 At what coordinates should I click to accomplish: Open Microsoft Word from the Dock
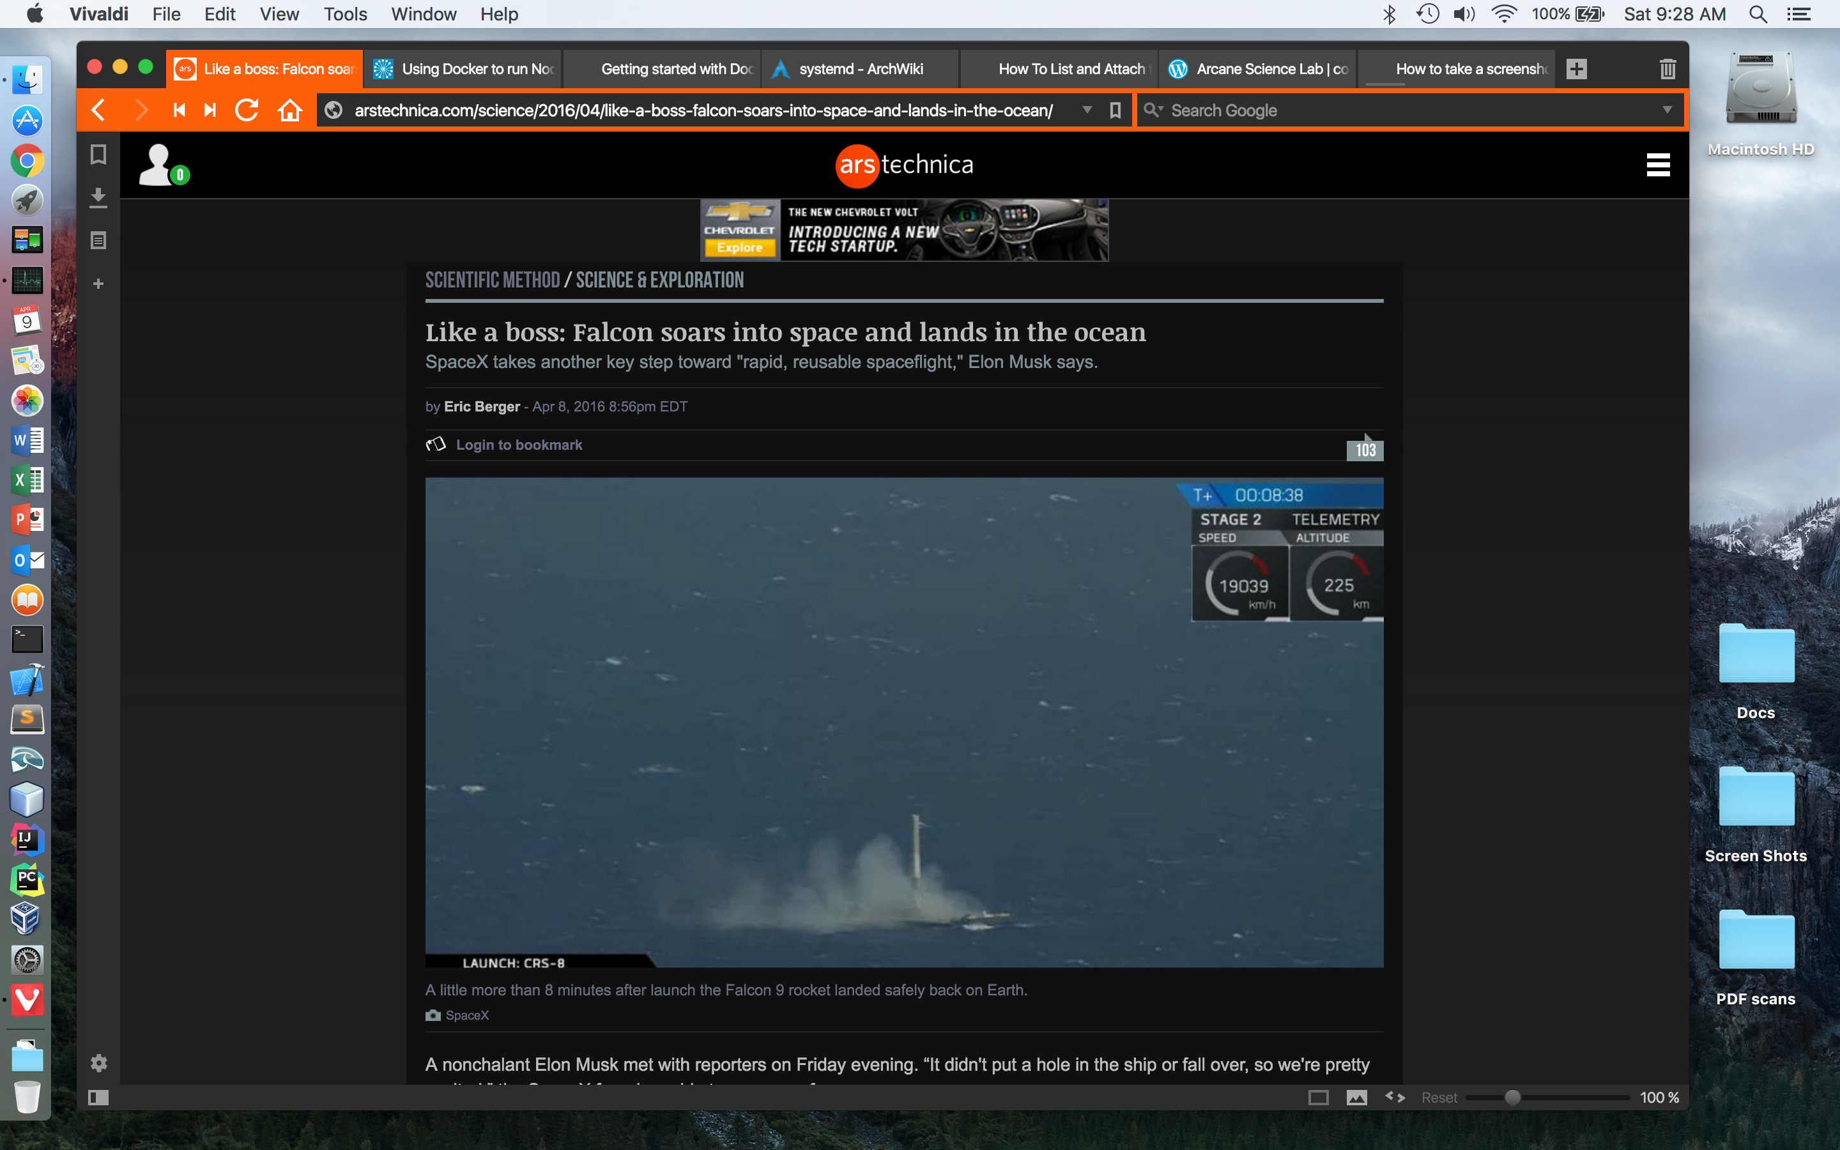27,440
